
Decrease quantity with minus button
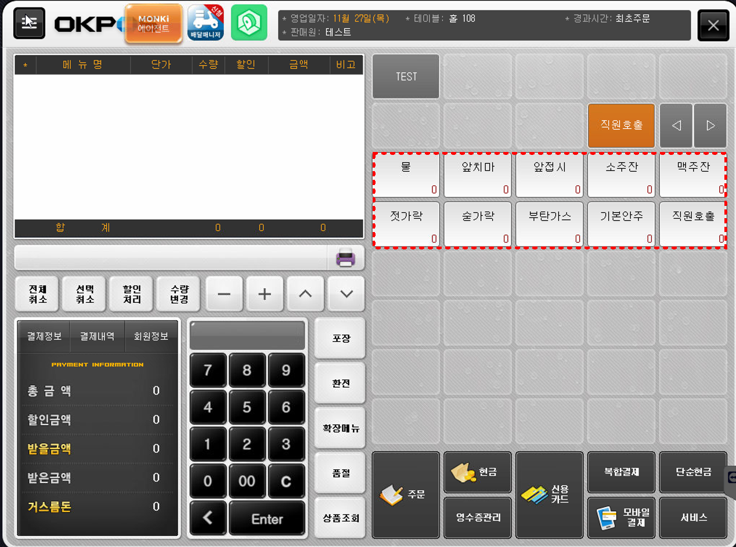coord(224,294)
